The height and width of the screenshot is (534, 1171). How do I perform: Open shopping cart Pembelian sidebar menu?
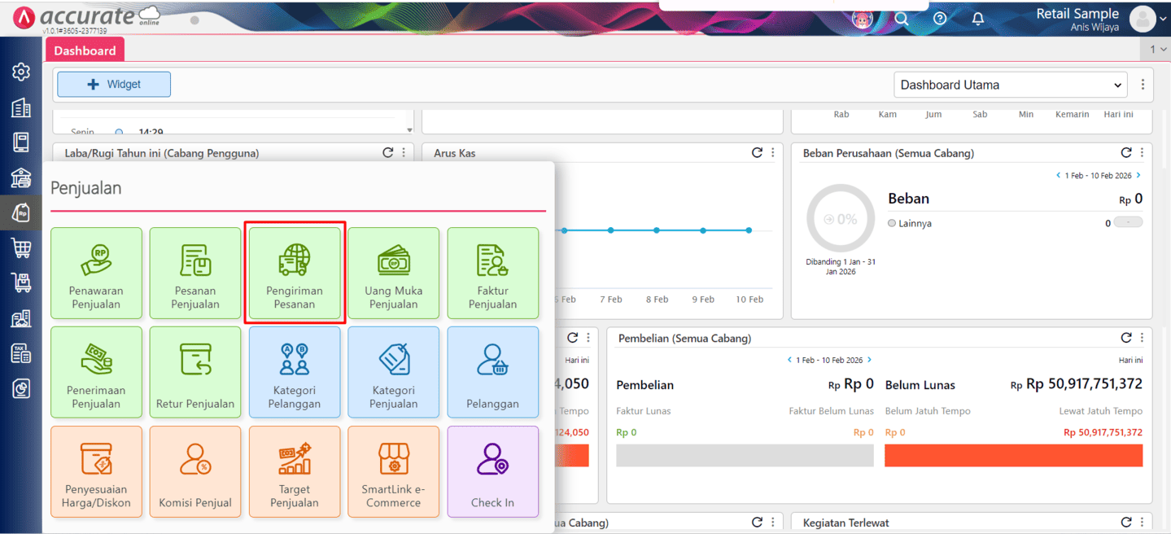pos(21,248)
